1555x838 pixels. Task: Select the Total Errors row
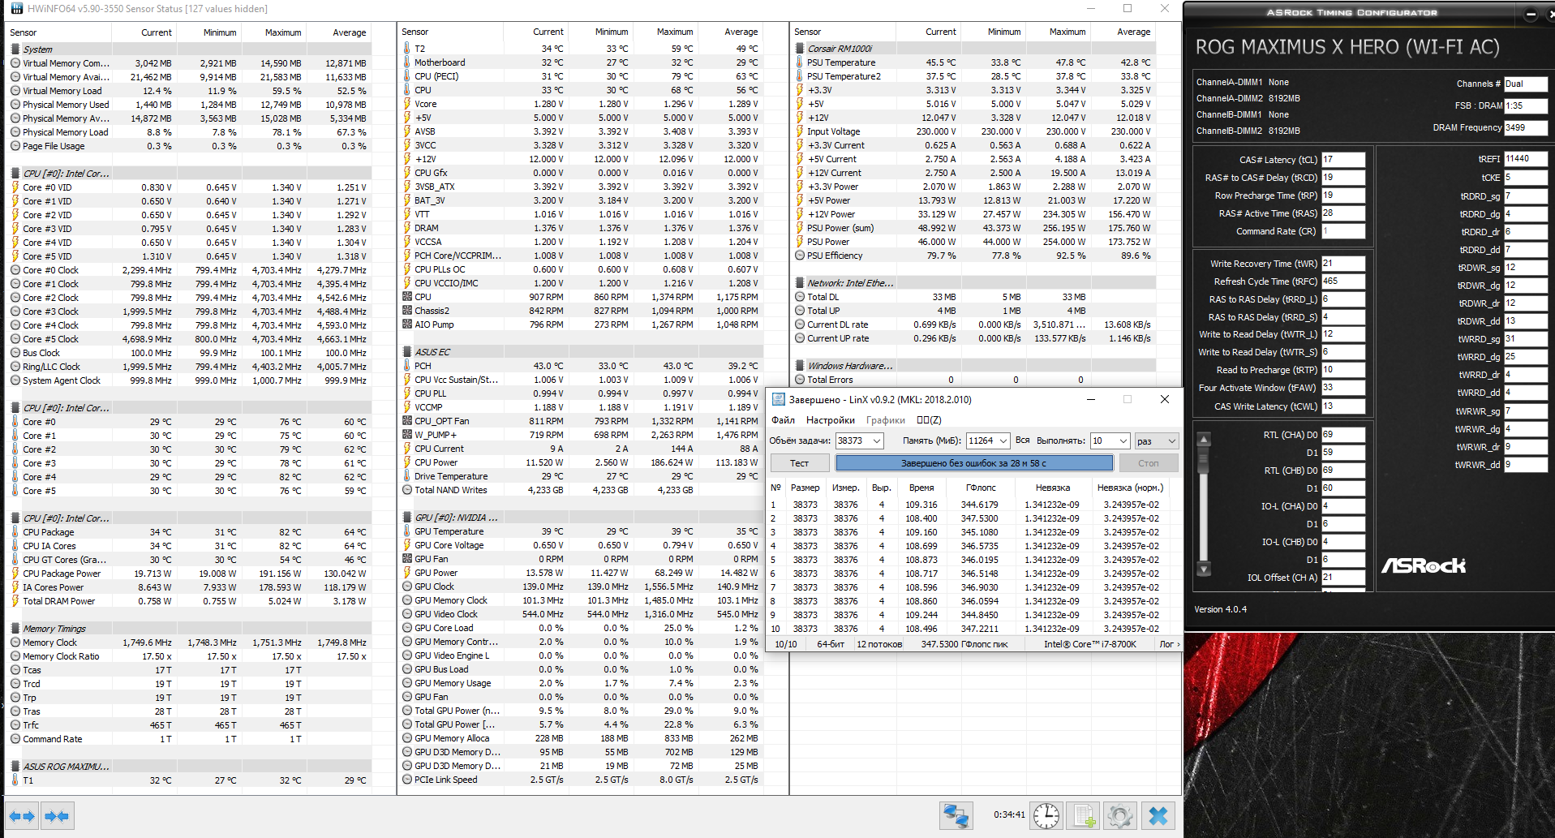tap(973, 380)
